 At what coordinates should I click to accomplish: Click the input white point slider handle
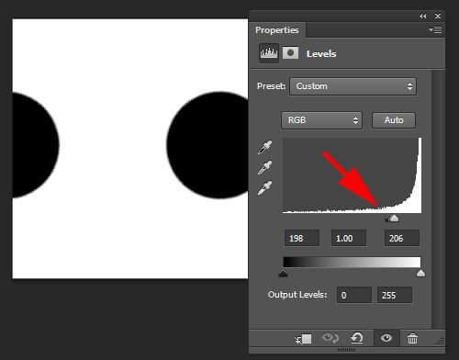pos(394,218)
